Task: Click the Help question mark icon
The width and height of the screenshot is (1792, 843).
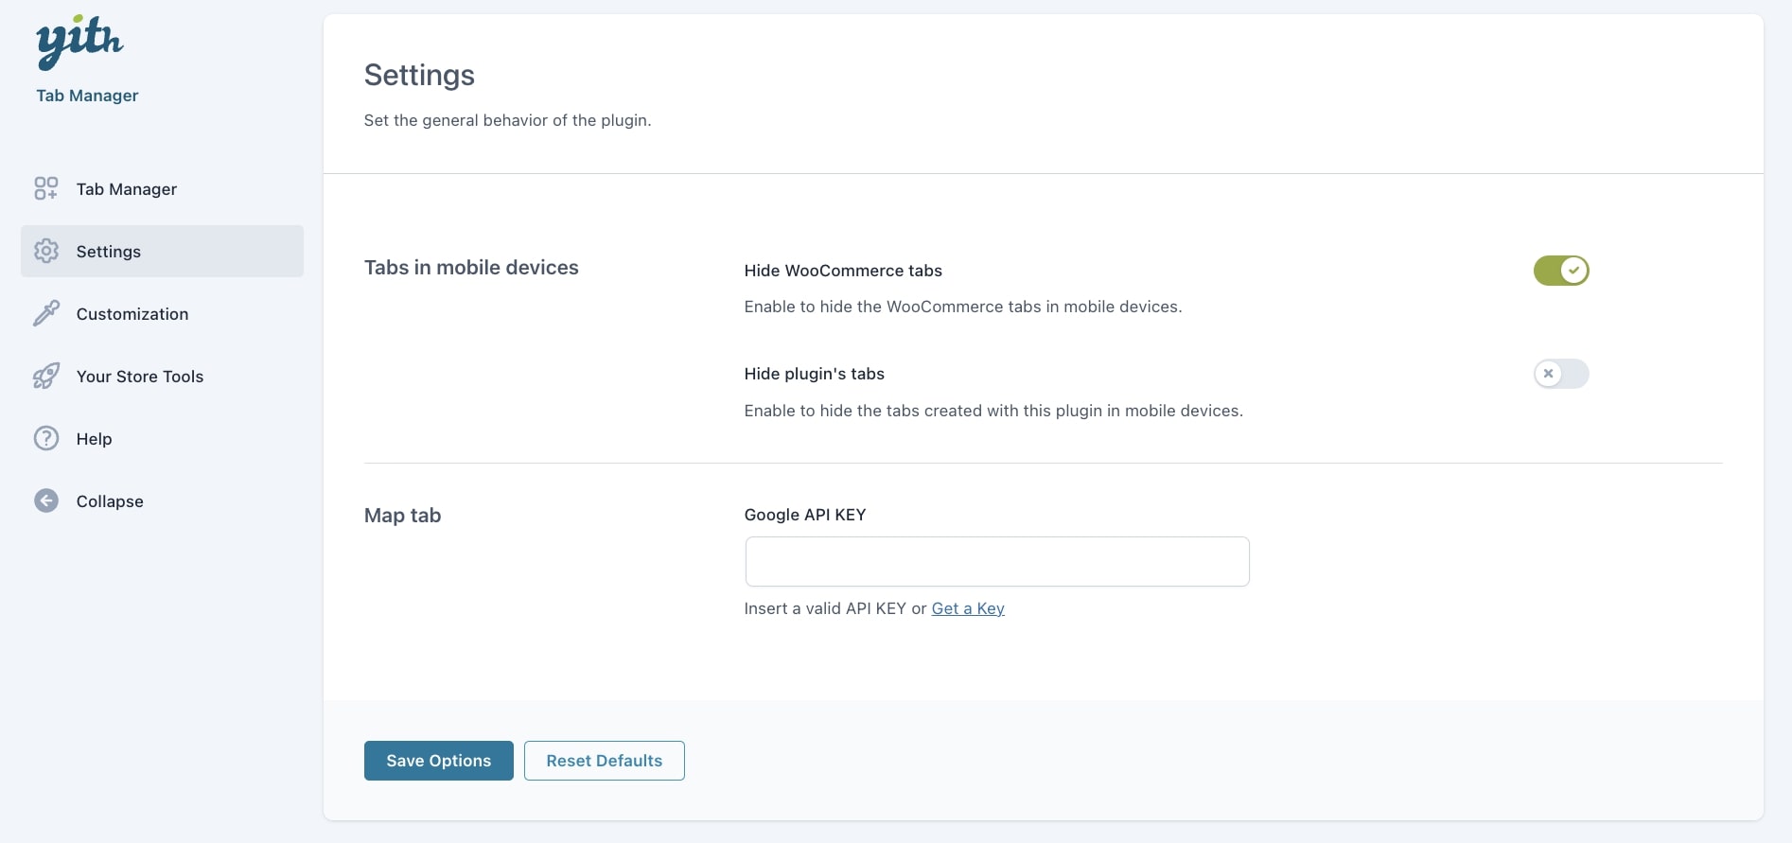Action: [x=46, y=439]
